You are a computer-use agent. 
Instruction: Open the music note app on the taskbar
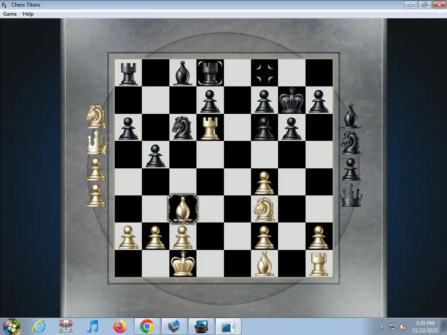[x=93, y=326]
